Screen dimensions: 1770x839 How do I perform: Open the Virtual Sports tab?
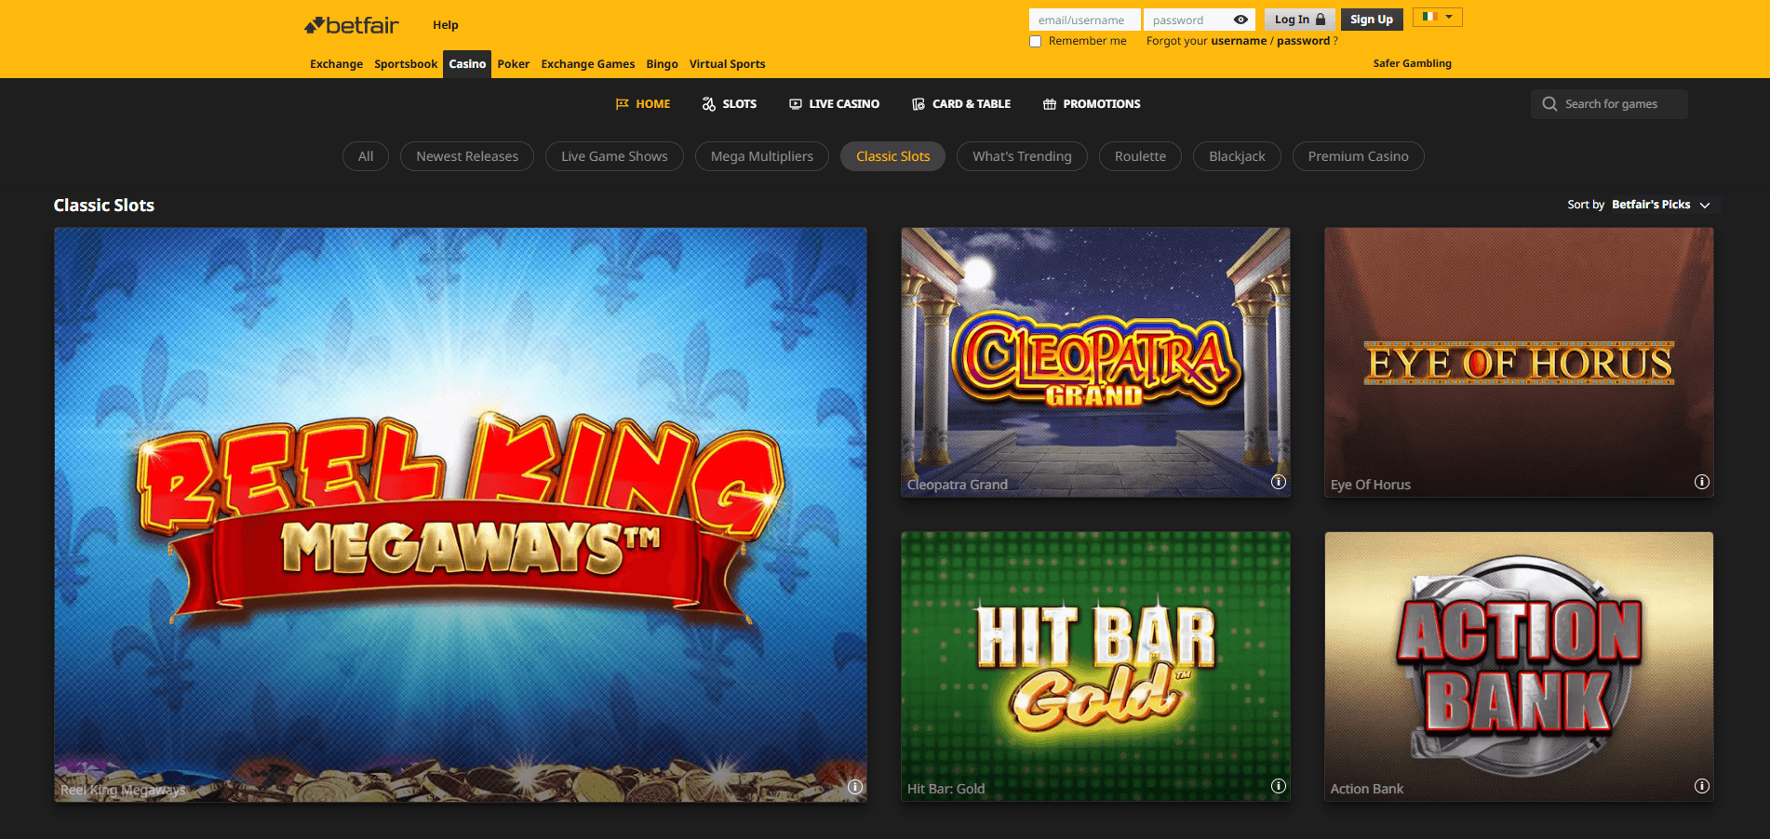pyautogui.click(x=728, y=64)
